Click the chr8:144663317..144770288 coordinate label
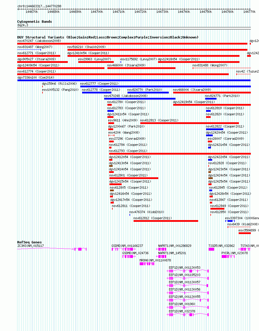This screenshot has width=259, height=331. 39,6
